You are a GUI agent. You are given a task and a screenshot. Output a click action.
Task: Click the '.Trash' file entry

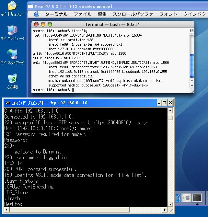tap(12, 198)
